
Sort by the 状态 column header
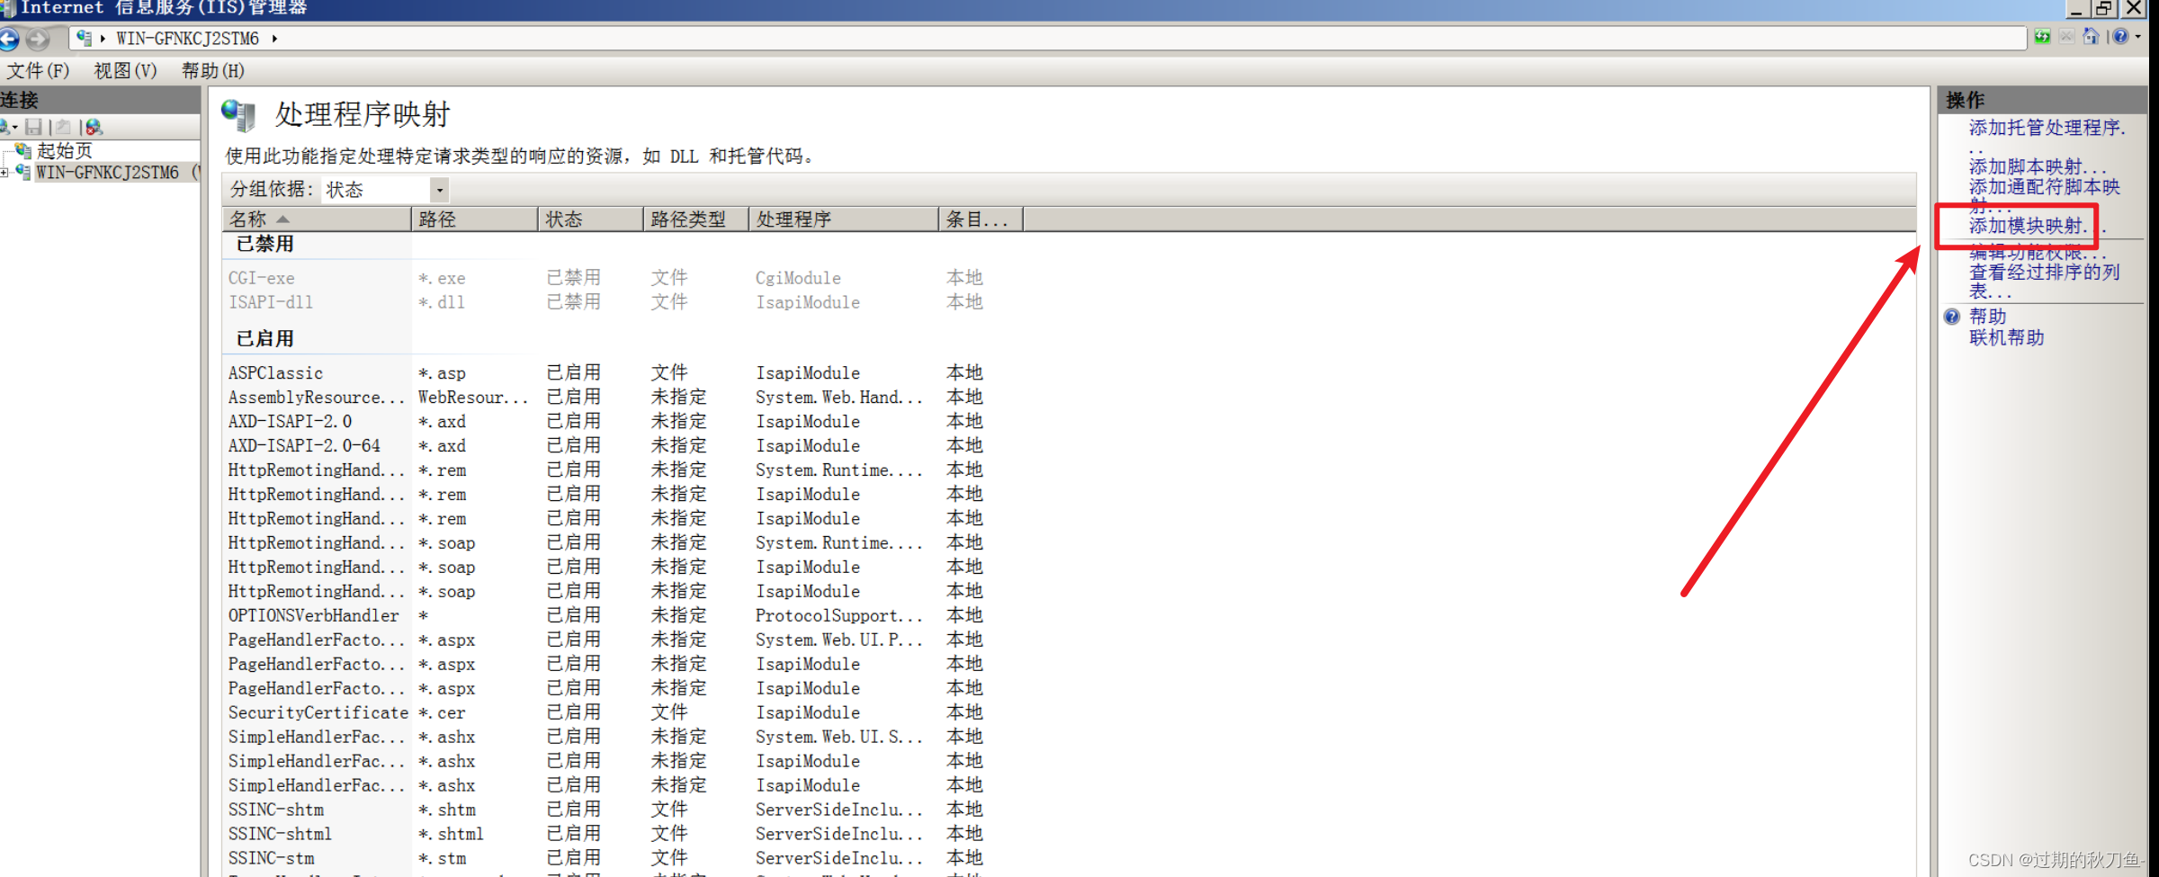(x=591, y=219)
